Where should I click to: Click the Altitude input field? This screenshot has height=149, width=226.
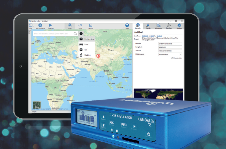pos(170,51)
